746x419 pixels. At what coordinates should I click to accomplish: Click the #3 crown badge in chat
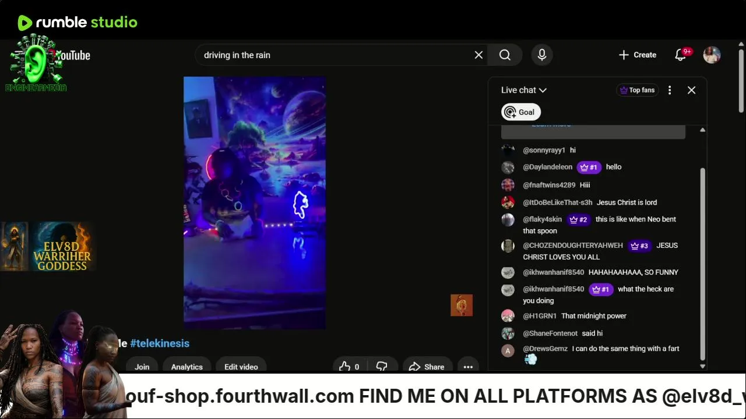640,246
